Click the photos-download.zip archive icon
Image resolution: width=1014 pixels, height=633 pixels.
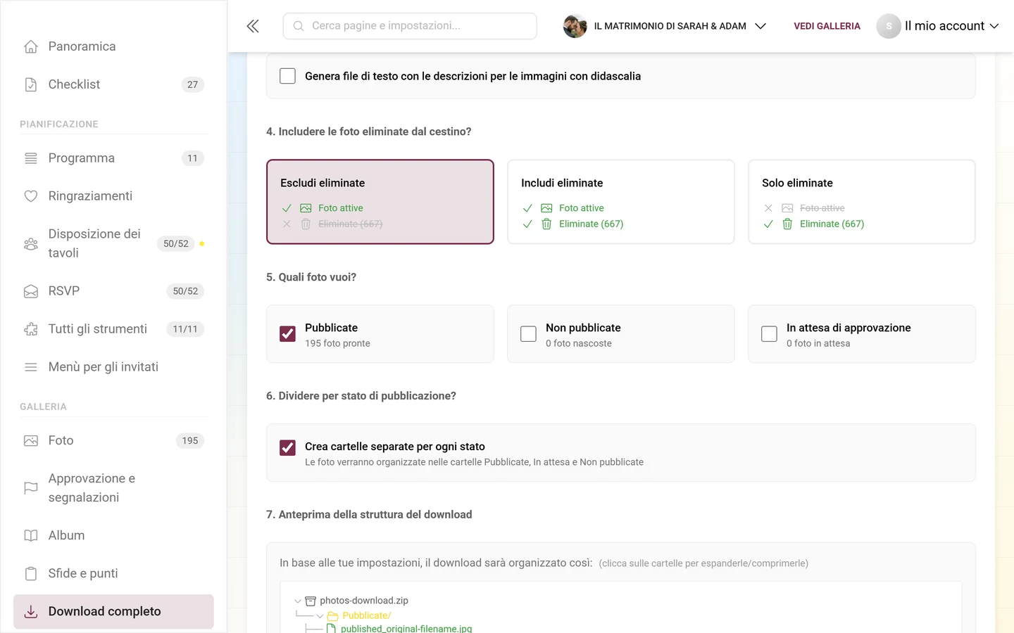click(x=311, y=601)
